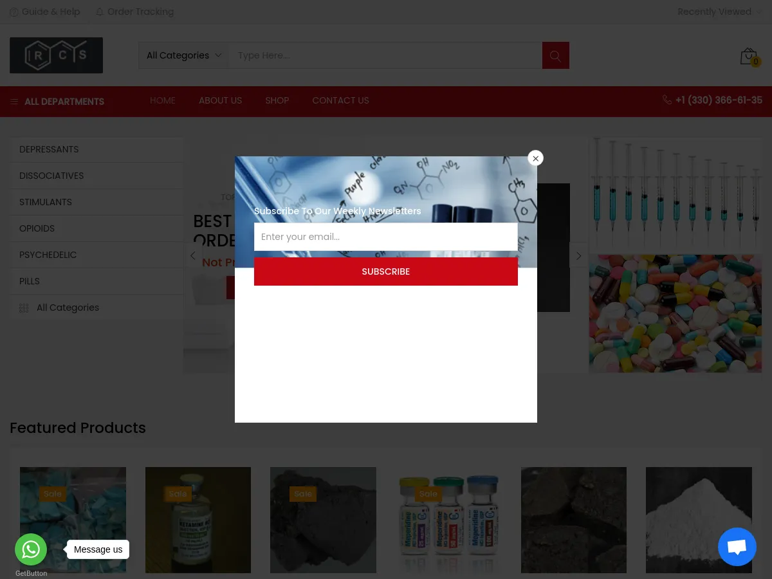
Task: Focus the Enter your email field
Action: [x=386, y=237]
